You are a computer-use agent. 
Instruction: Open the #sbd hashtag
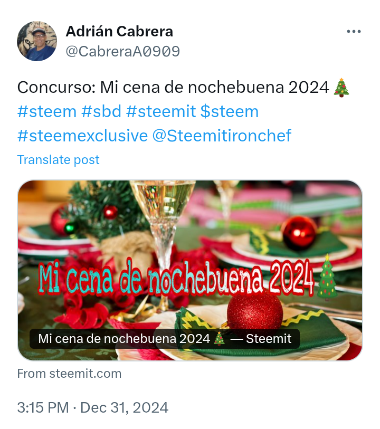[101, 111]
